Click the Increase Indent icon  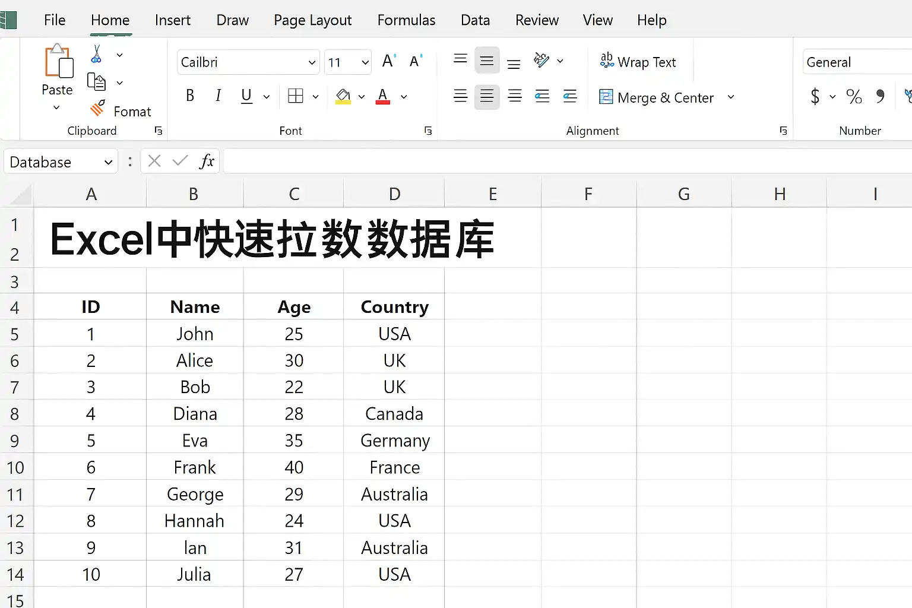coord(570,96)
